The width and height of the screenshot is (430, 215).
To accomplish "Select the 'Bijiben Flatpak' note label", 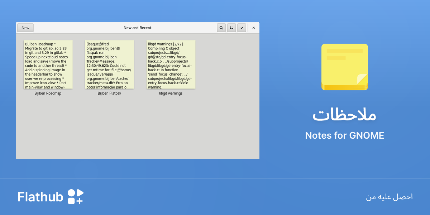I will click(110, 94).
